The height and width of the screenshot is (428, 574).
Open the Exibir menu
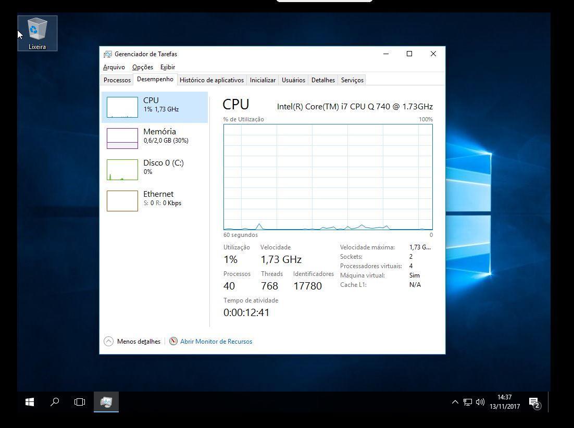168,67
